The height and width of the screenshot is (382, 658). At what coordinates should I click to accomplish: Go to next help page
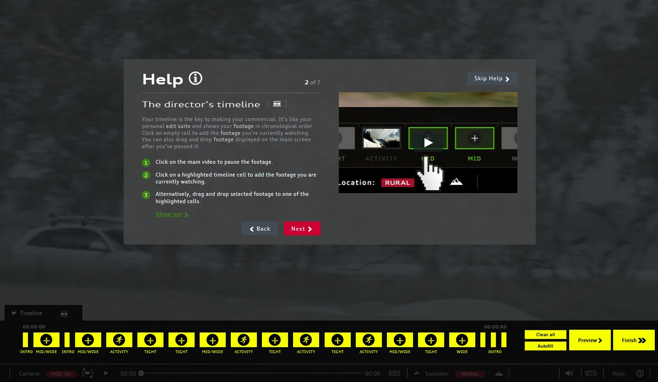pos(302,229)
